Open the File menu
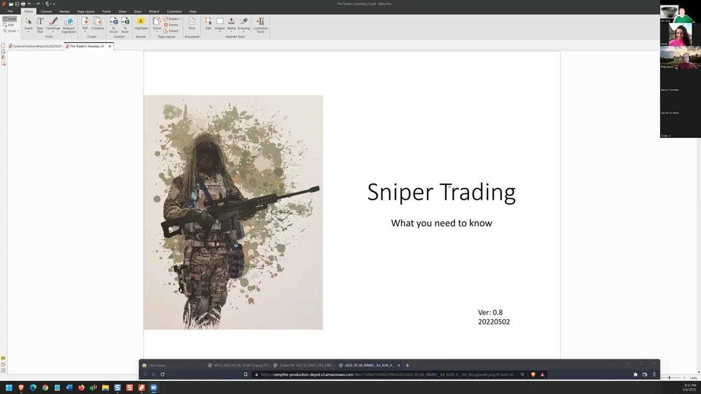 click(10, 11)
